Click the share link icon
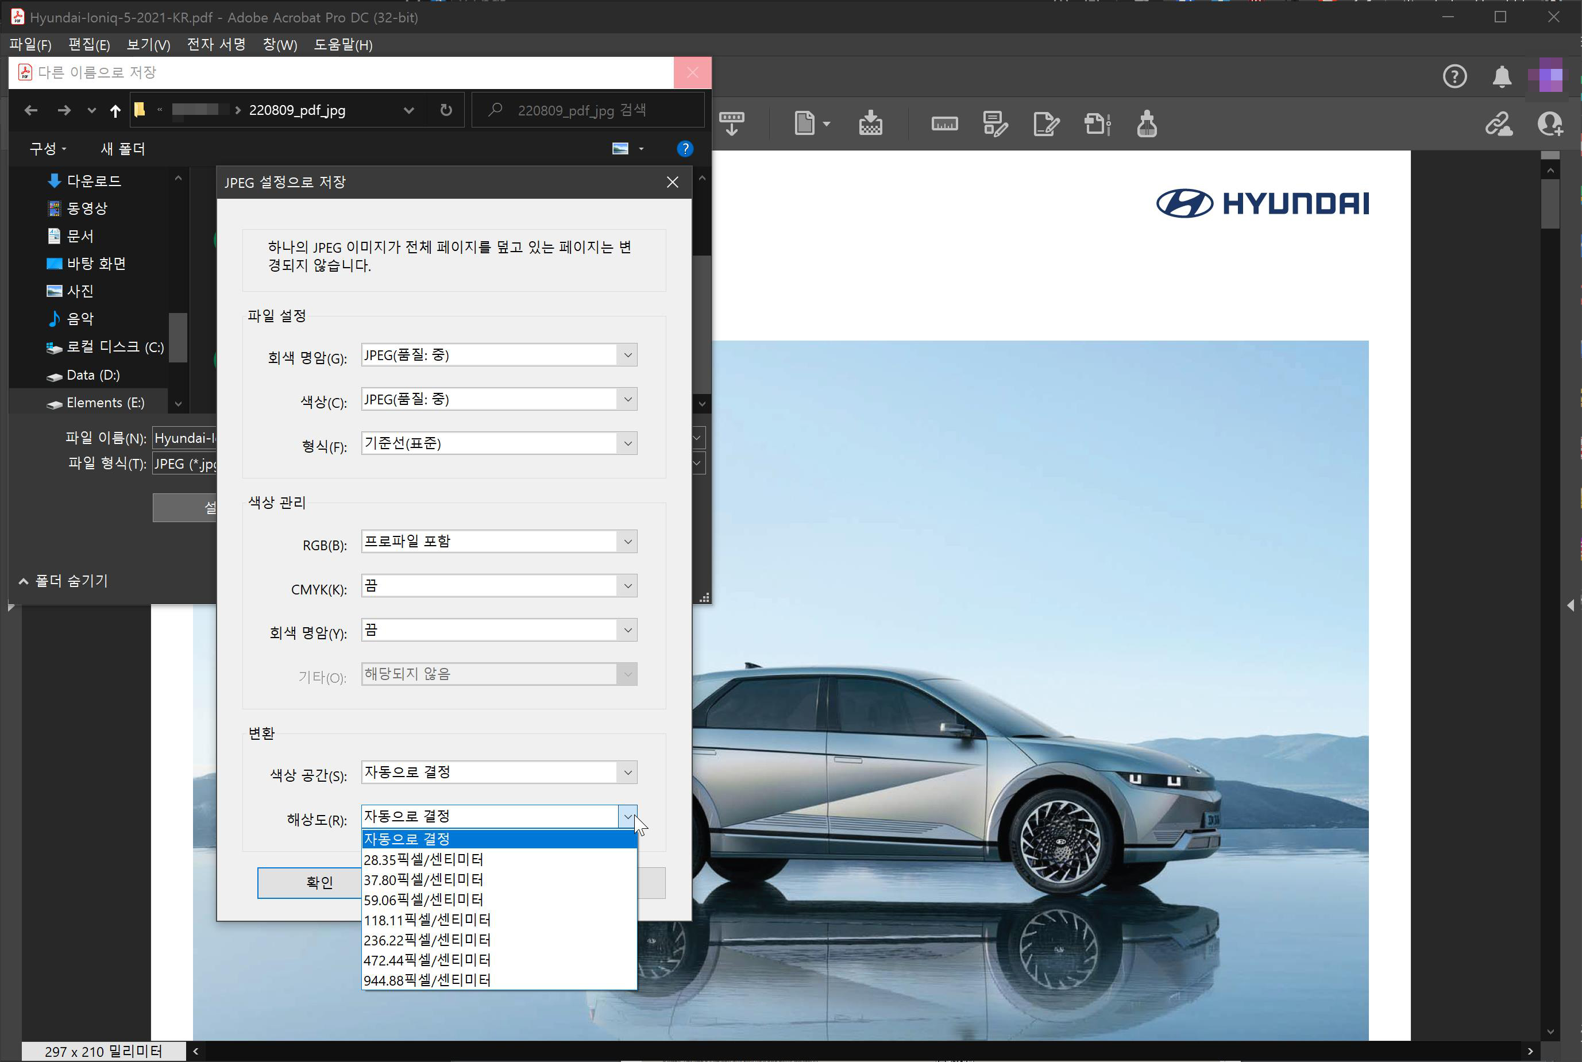Viewport: 1582px width, 1062px height. pos(1498,124)
